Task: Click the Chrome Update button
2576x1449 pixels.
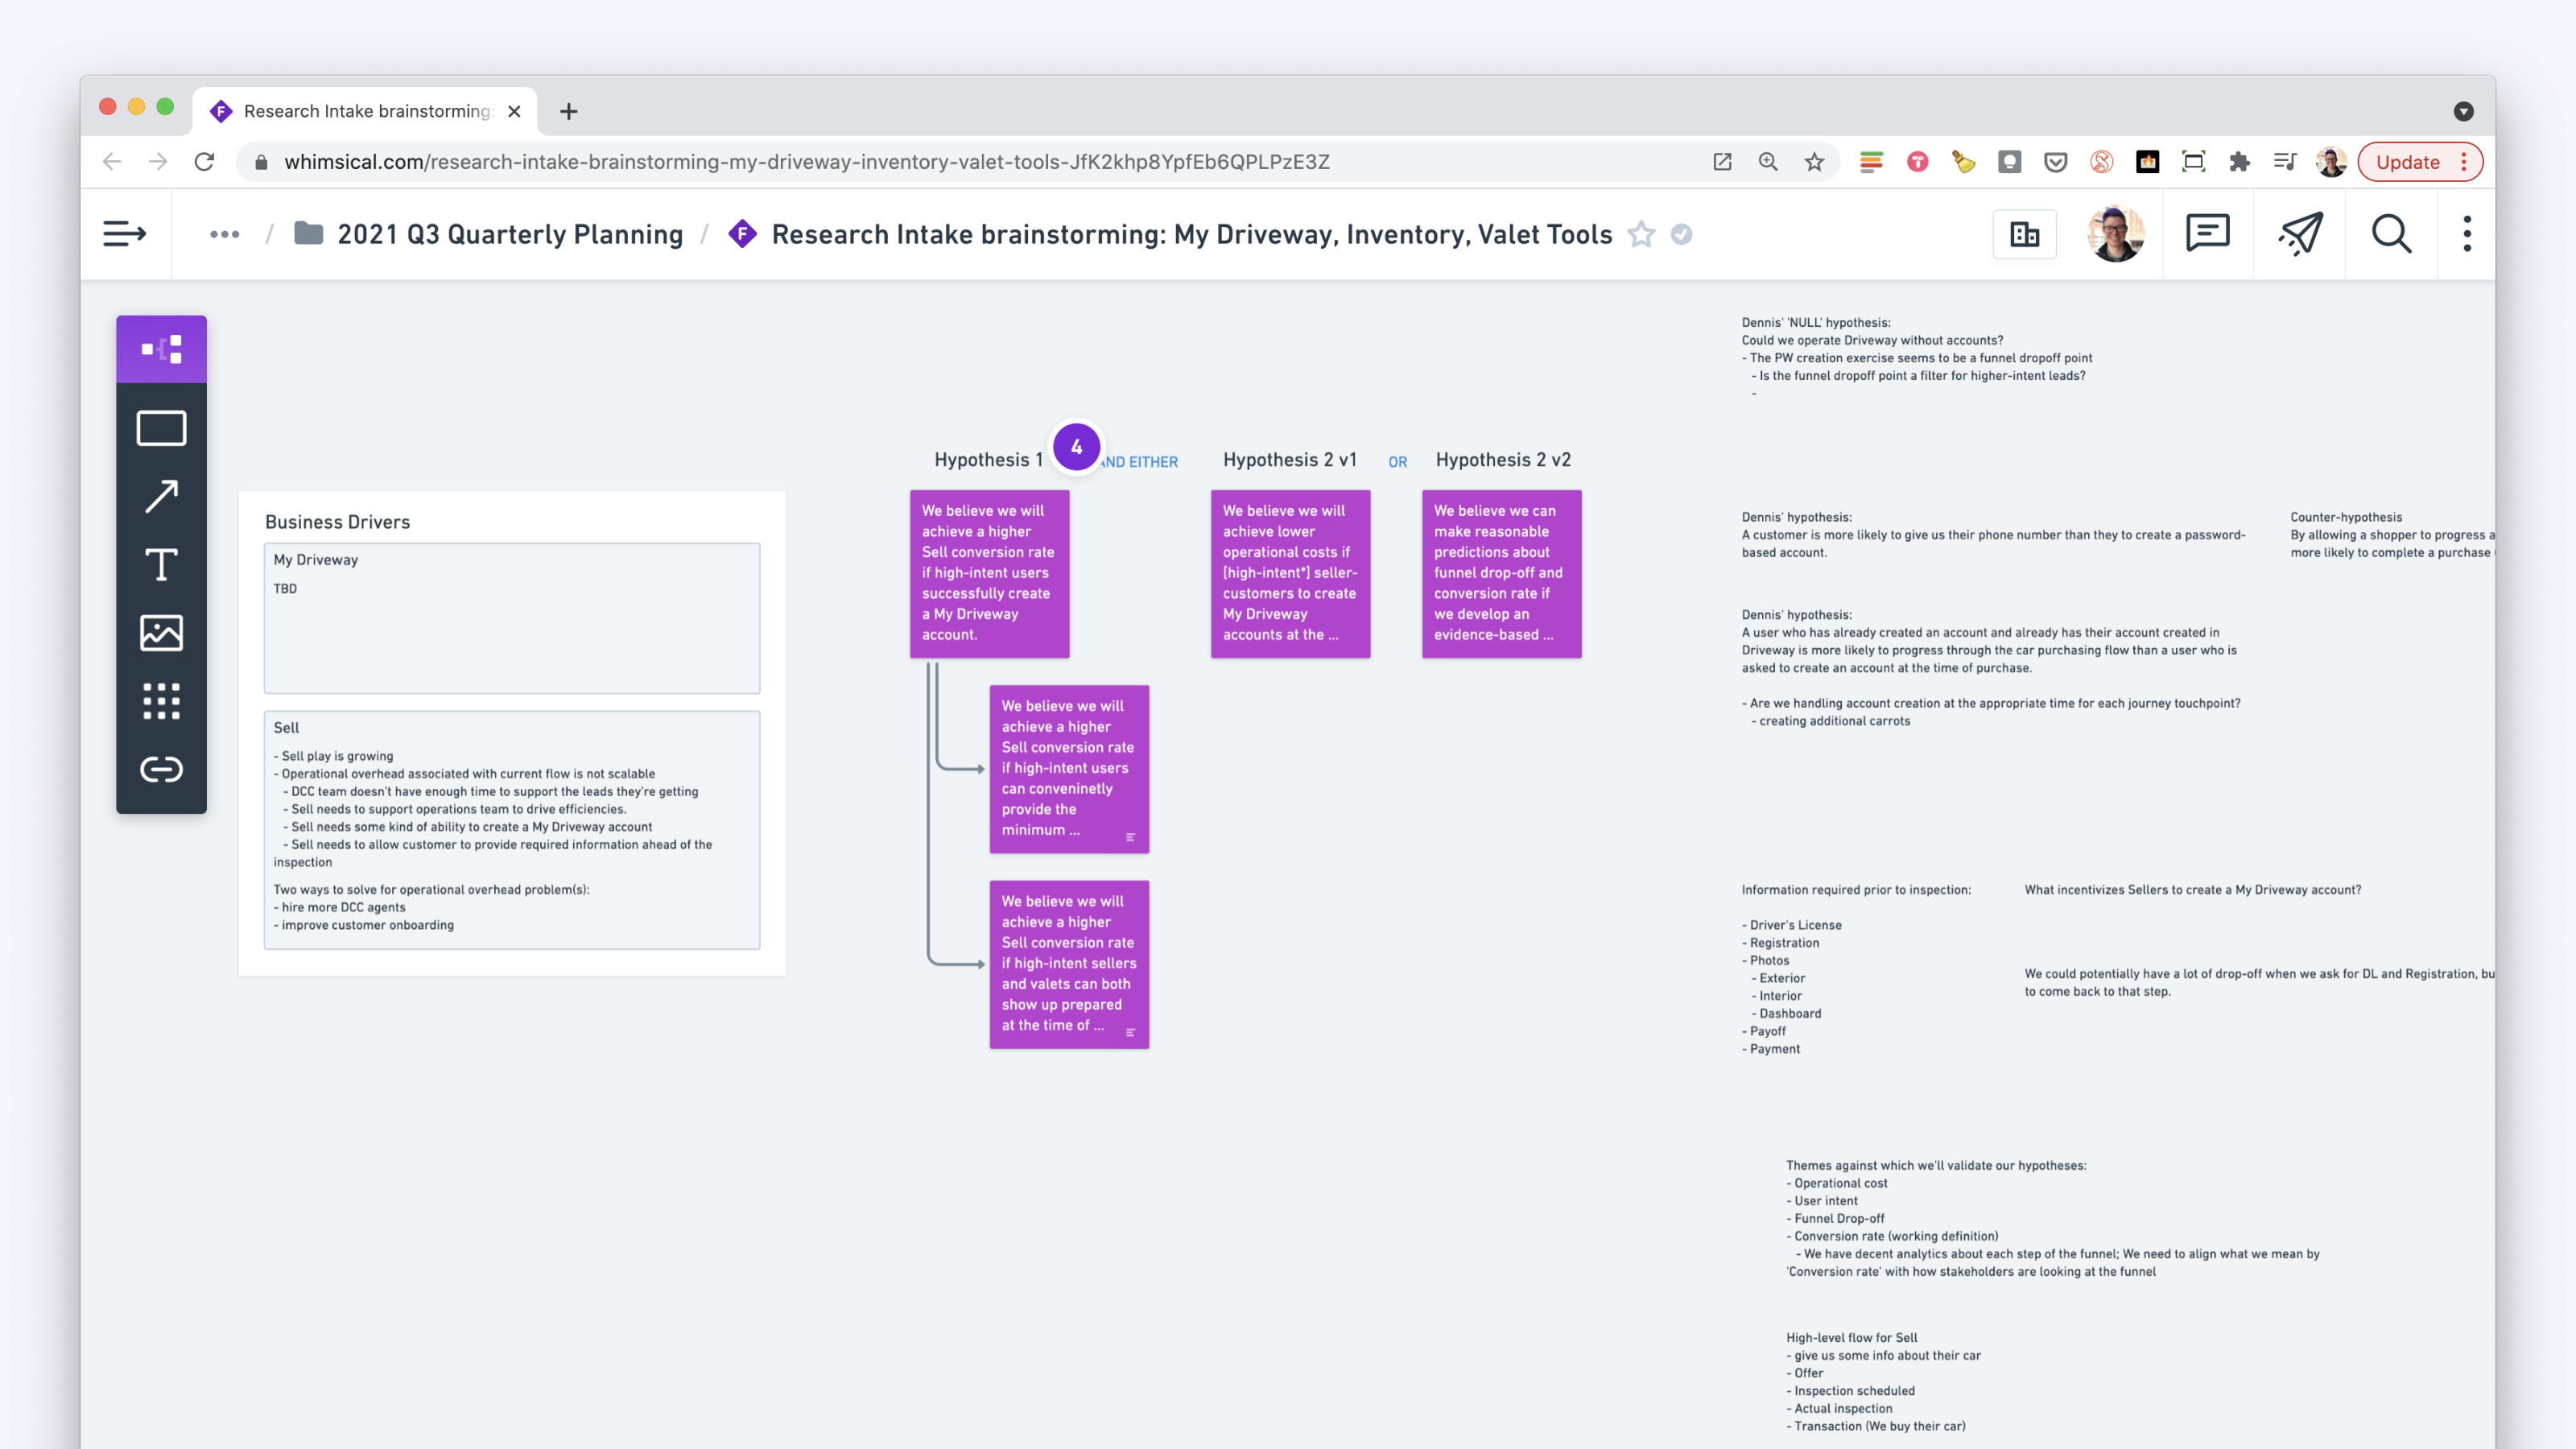Action: pos(2407,162)
